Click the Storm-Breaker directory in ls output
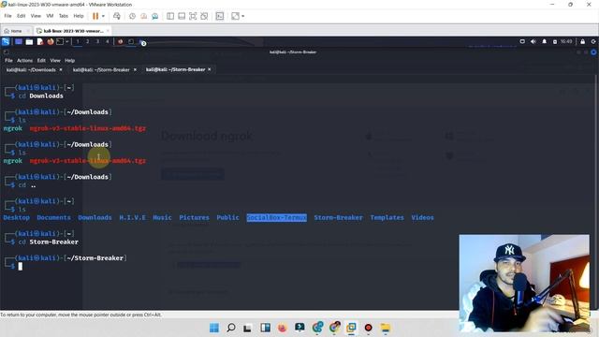The height and width of the screenshot is (337, 599). pyautogui.click(x=339, y=217)
